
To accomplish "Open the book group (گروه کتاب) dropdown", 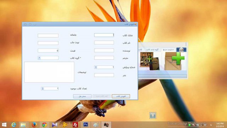I will 39,58.
